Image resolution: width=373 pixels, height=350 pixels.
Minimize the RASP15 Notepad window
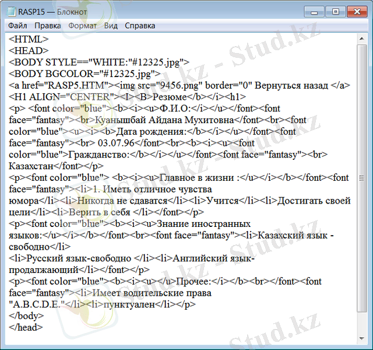pos(314,12)
